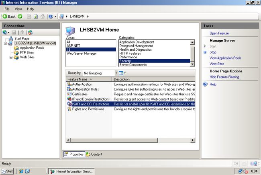Open the File menu
Viewport: 261px width, 175px height.
pos(7,9)
